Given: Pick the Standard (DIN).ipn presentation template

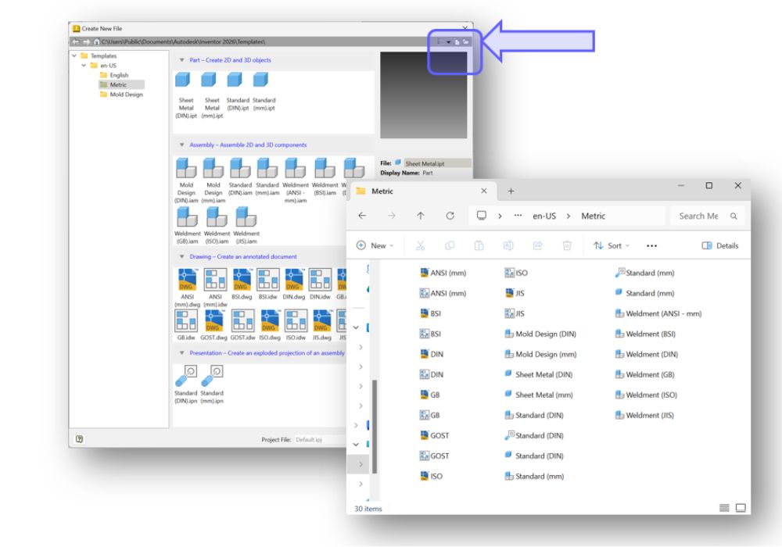Looking at the screenshot, I should (186, 376).
